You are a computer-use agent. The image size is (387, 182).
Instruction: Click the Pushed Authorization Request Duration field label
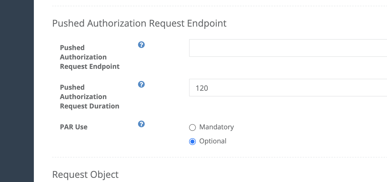click(90, 97)
